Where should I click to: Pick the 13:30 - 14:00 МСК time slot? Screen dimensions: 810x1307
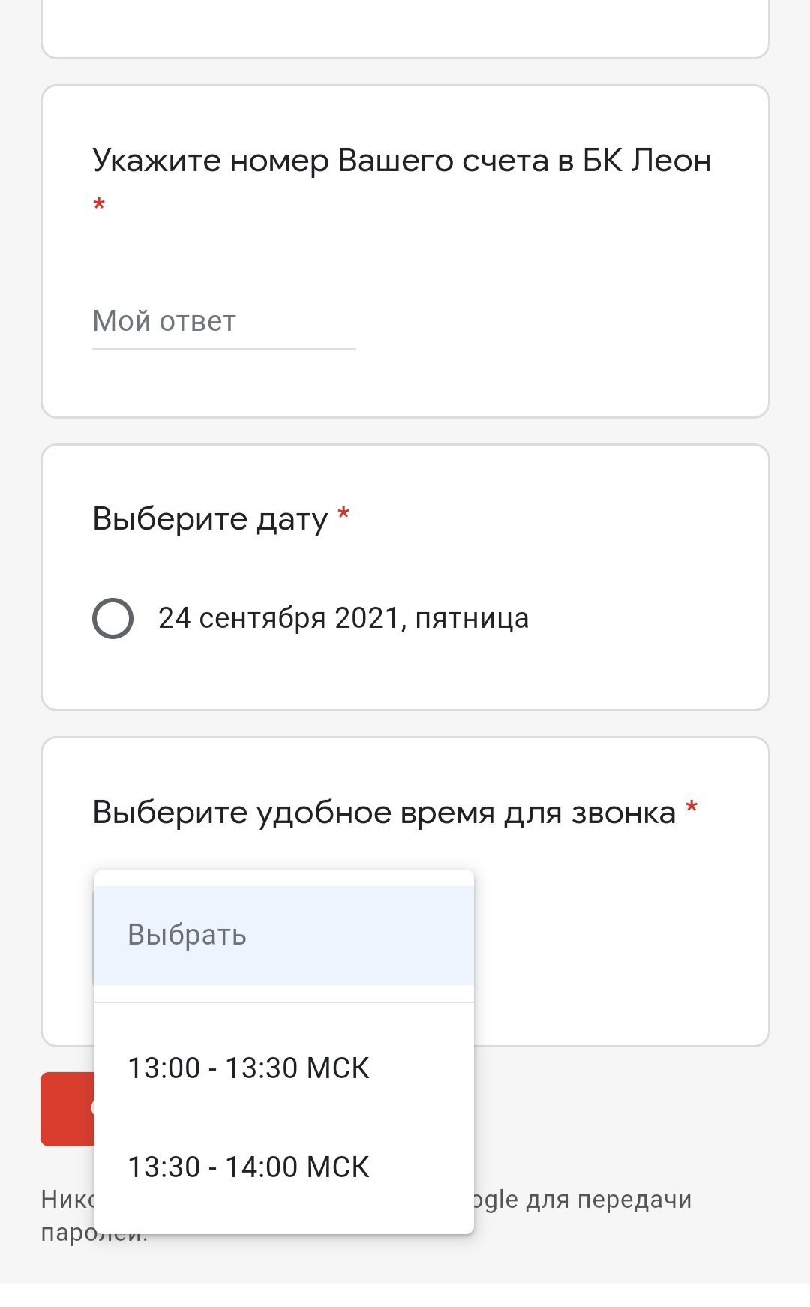249,1167
